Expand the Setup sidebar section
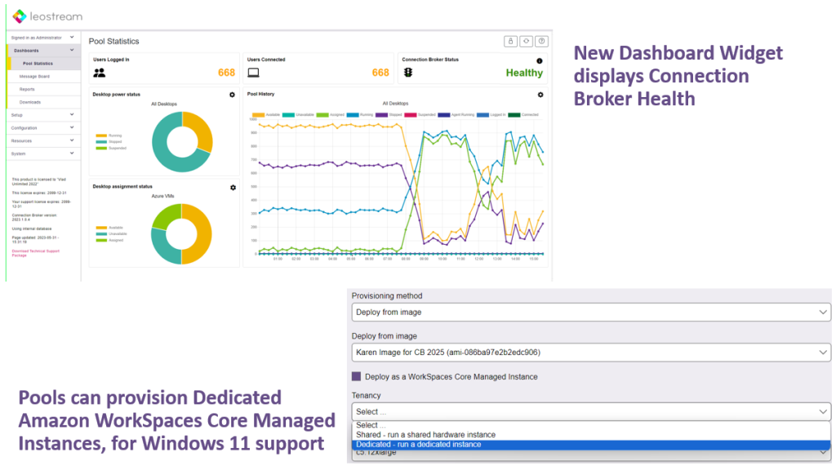This screenshot has width=836, height=466. [42, 115]
